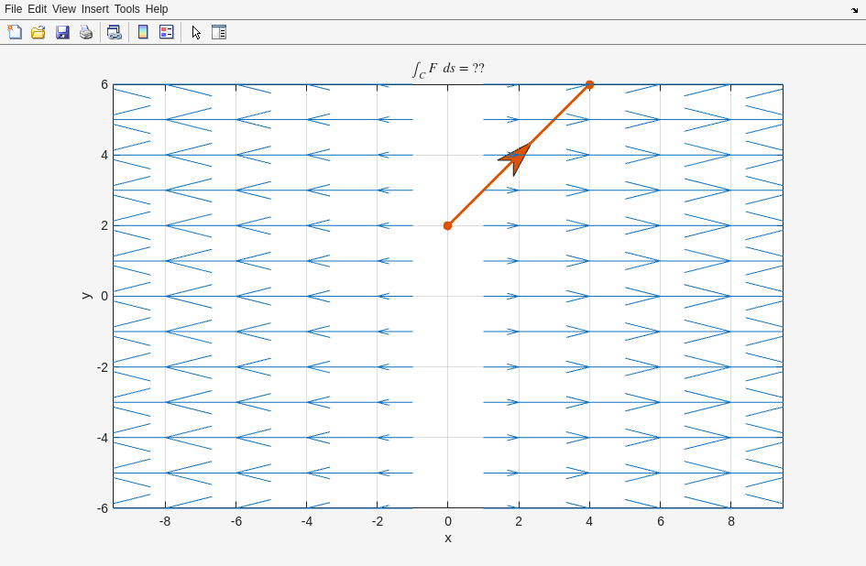Click the x axis label
Viewport: 866px width, 566px height.
click(448, 539)
